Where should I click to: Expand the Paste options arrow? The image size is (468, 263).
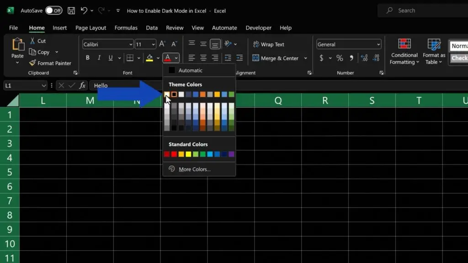click(17, 63)
